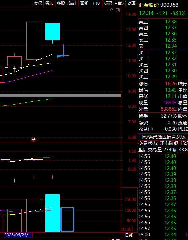Click the 标记 mark button

click(108, 3)
